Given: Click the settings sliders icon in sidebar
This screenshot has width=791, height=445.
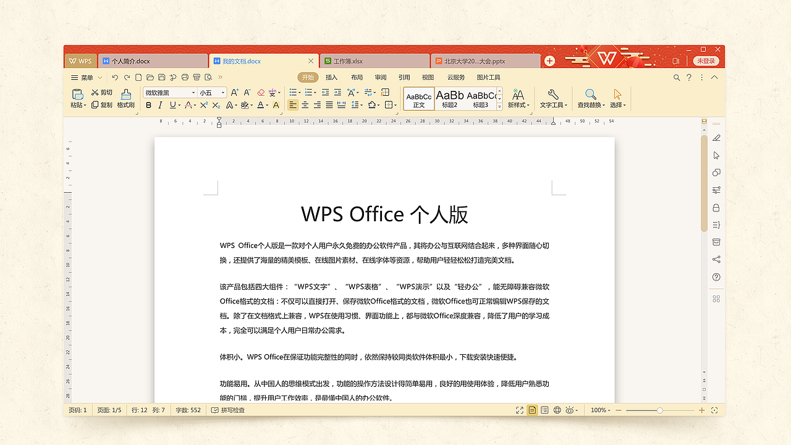Looking at the screenshot, I should coord(716,190).
